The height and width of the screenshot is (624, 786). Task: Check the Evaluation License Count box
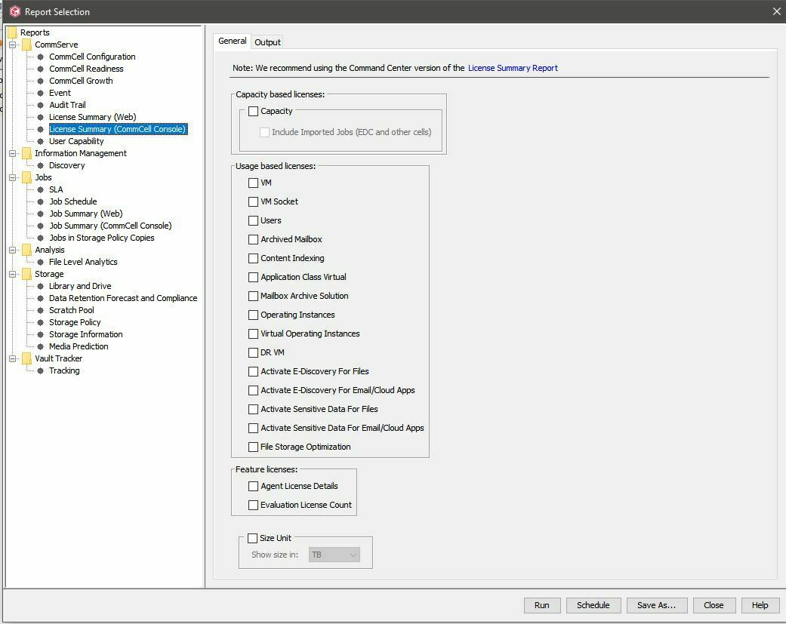[x=253, y=506]
